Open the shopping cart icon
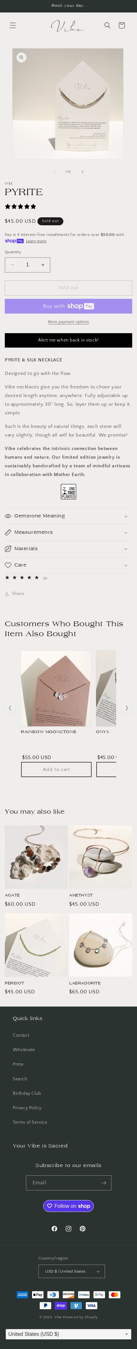 (x=121, y=25)
